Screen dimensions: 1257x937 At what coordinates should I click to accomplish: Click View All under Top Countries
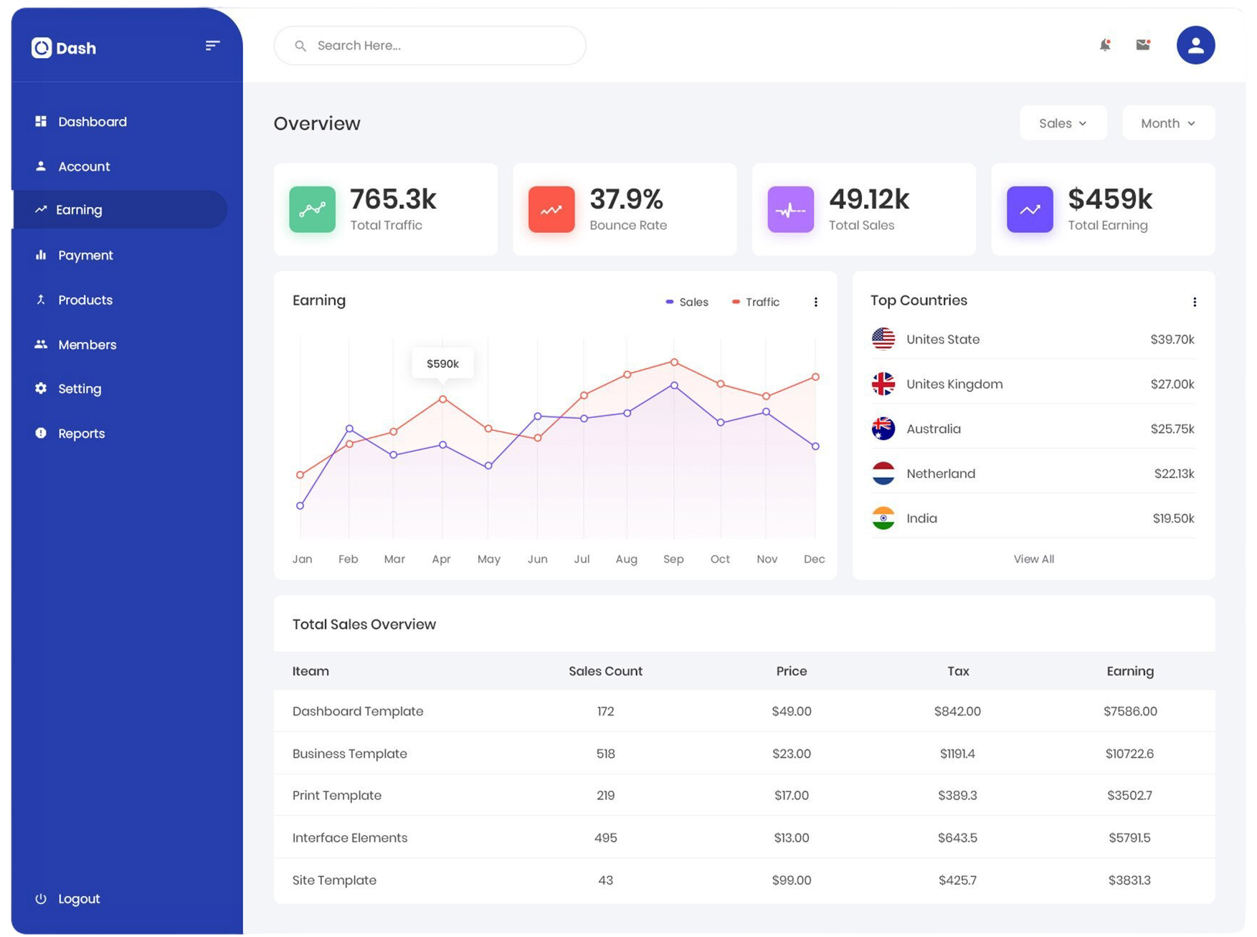point(1033,559)
